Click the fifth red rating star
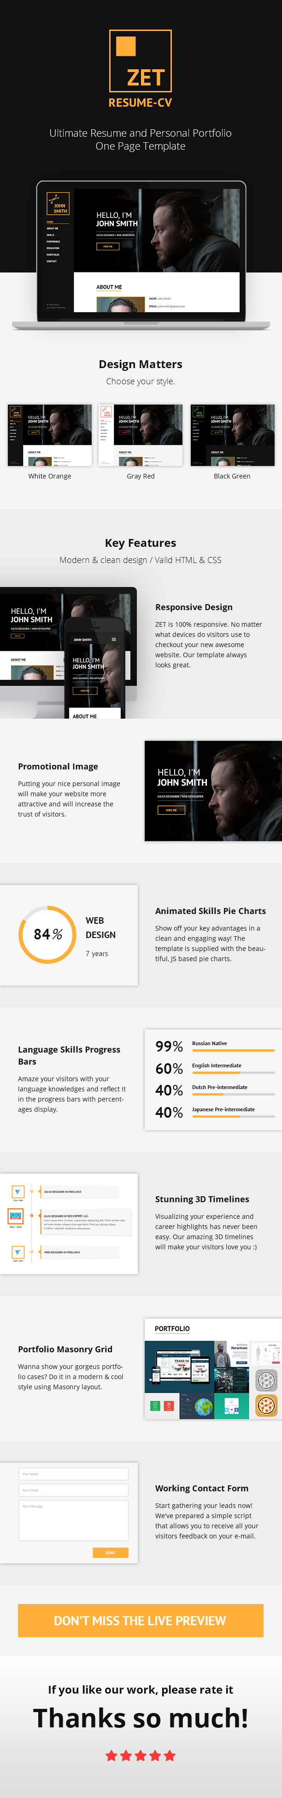Viewport: 282px width, 1798px height. 170,1755
